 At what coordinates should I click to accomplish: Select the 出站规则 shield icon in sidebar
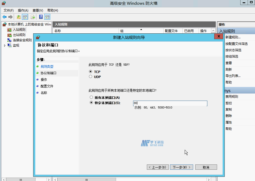point(9,35)
